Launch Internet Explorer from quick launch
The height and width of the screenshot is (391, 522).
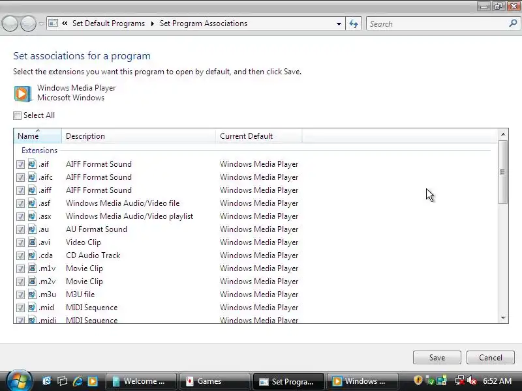tap(78, 381)
